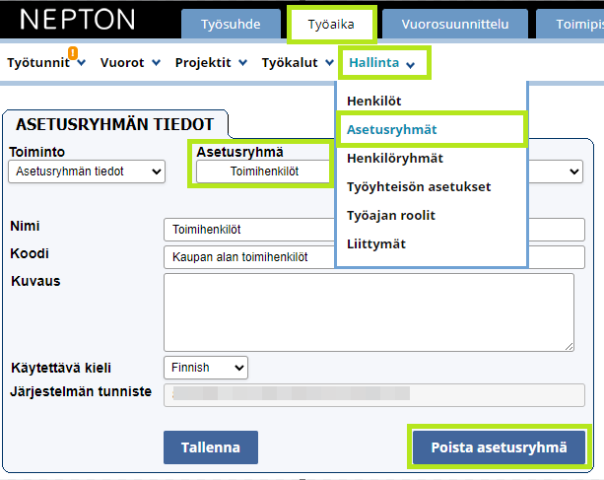Open the Käytettävä kieli language dropdown

[206, 368]
